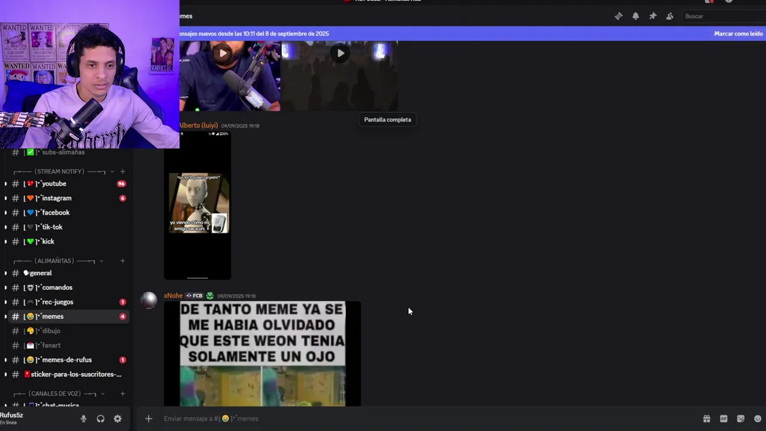Screen dimensions: 766x431
Task: Deafen with the headphones icon
Action: [101, 419]
